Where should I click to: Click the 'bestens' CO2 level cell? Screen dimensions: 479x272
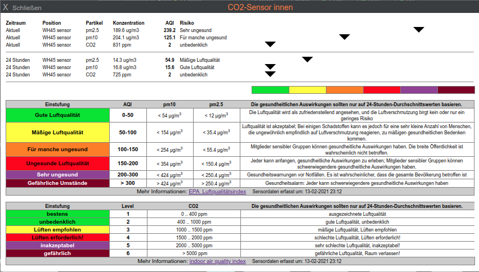[57, 214]
